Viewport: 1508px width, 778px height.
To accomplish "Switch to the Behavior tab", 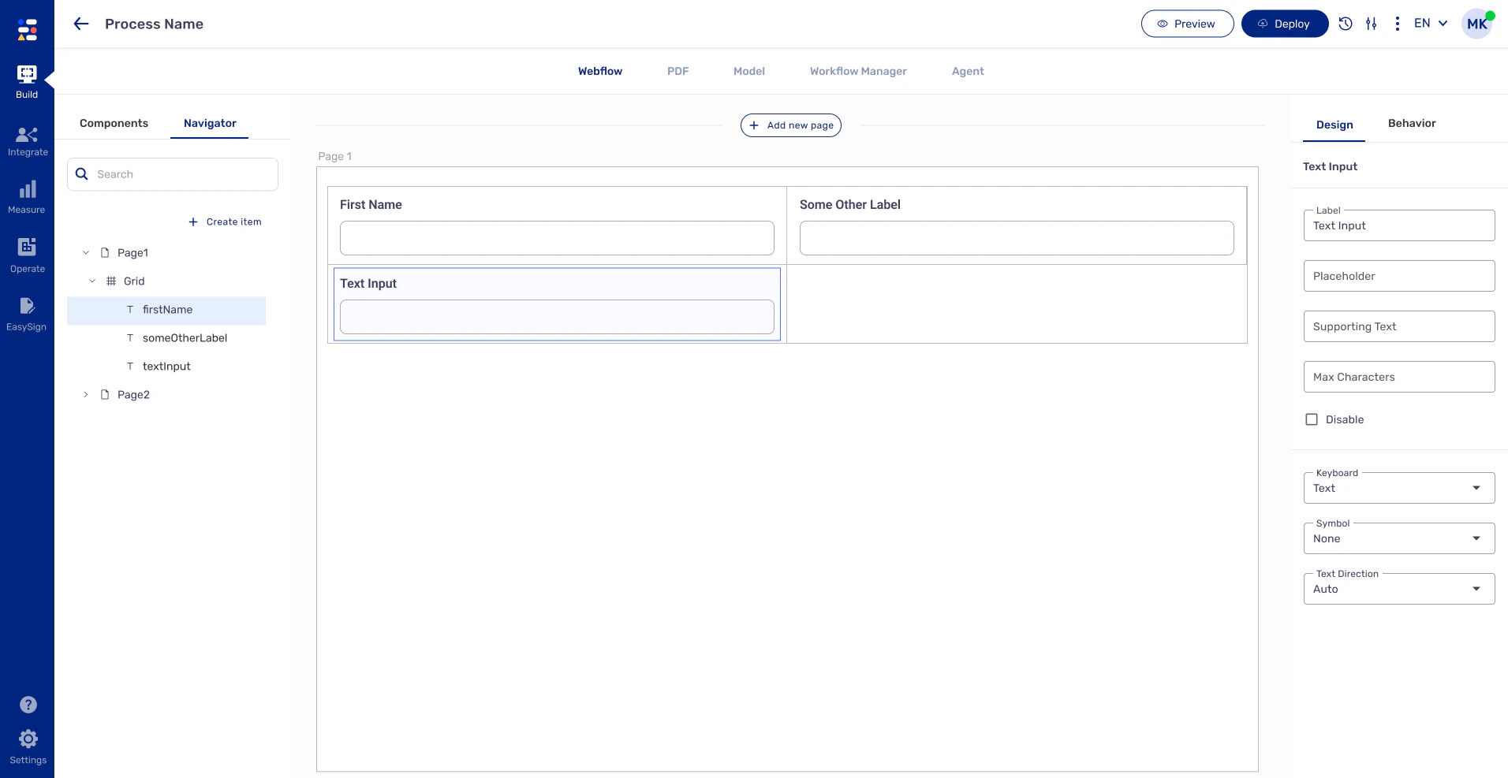I will click(x=1411, y=123).
